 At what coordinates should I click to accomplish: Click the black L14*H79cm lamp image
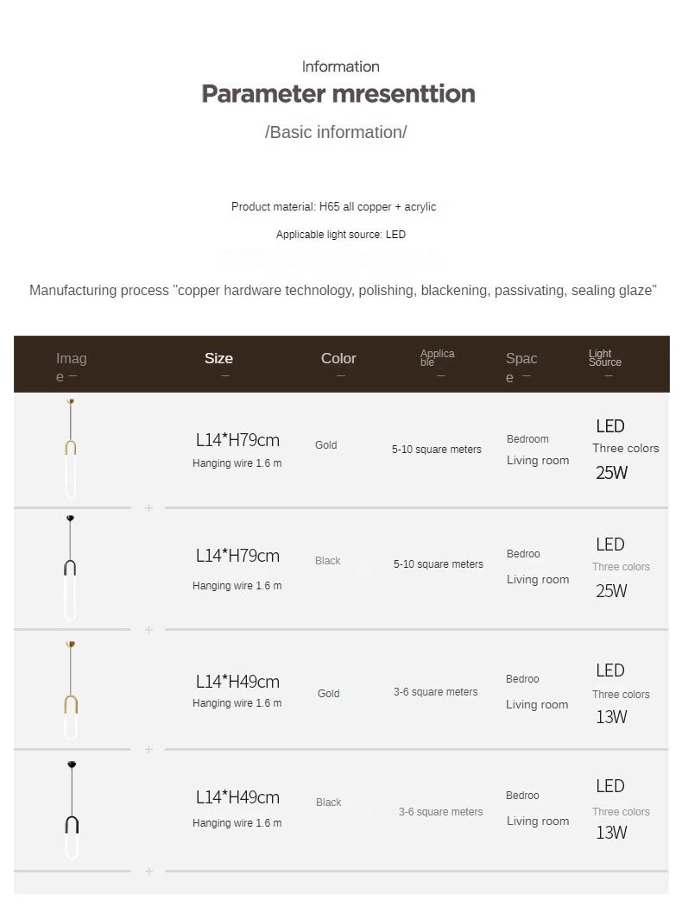71,568
